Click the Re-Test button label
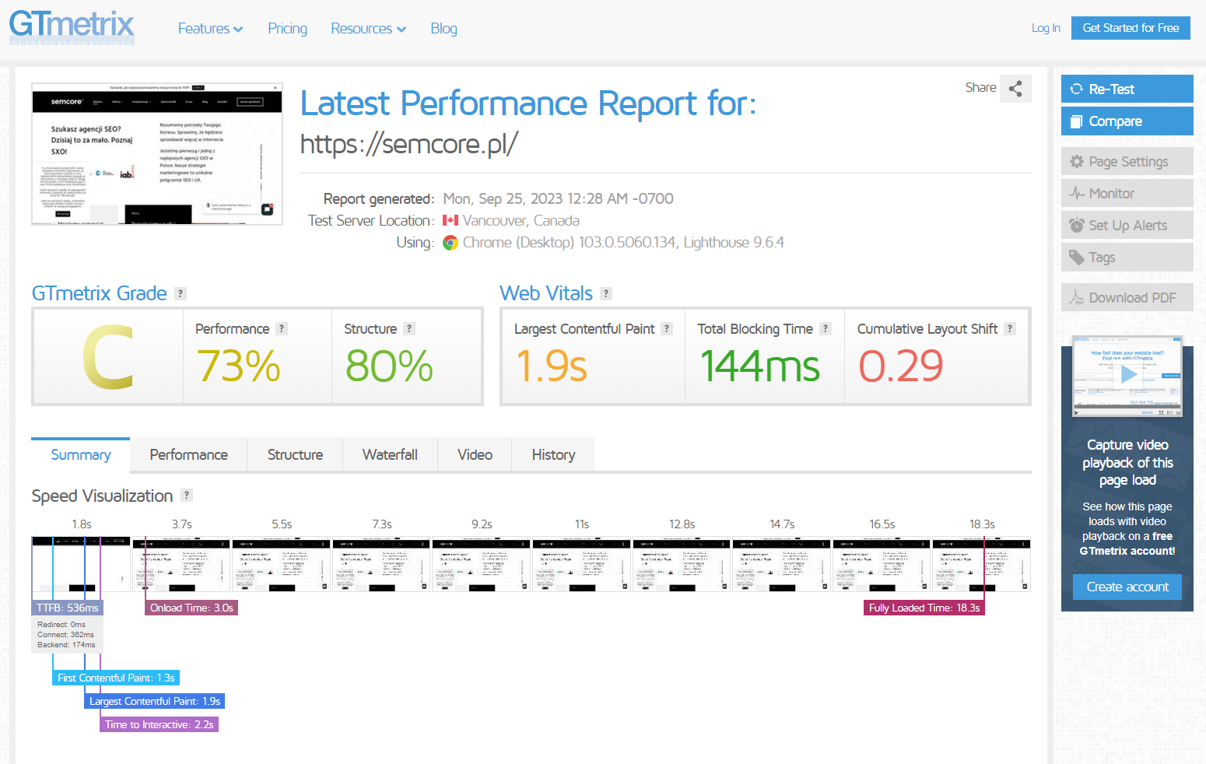Image resolution: width=1206 pixels, height=764 pixels. click(1111, 89)
